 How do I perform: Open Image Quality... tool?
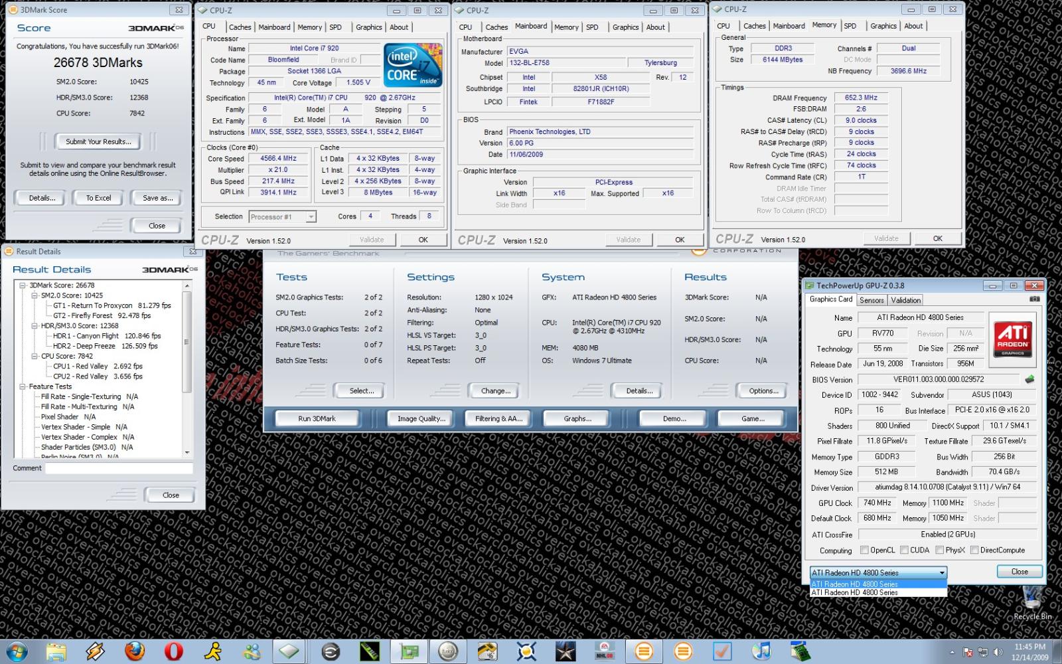(421, 418)
